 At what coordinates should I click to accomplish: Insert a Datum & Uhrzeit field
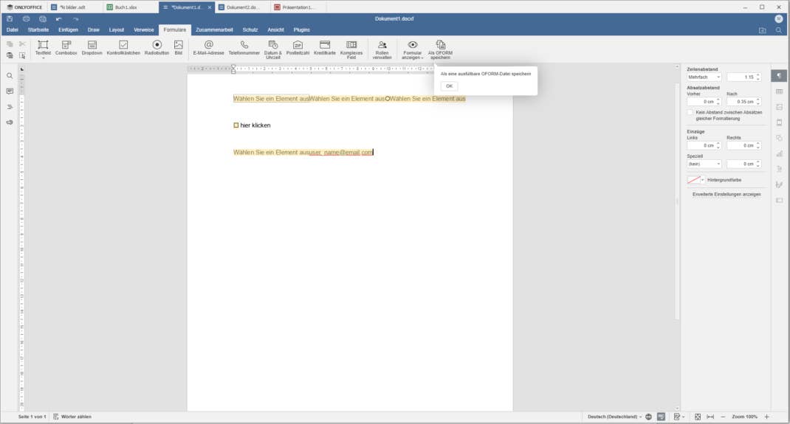coord(272,49)
